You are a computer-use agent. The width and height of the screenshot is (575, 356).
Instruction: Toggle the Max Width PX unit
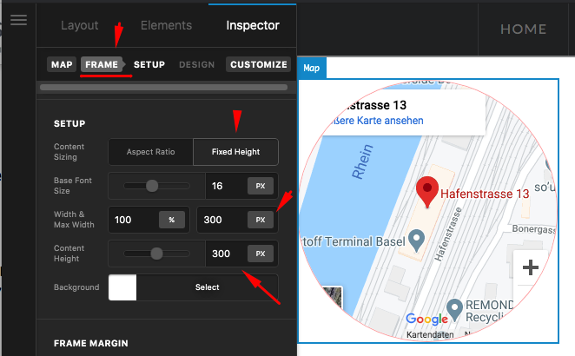261,220
